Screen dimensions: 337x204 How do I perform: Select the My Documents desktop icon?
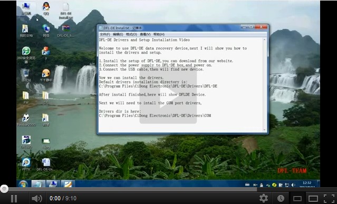[26, 30]
